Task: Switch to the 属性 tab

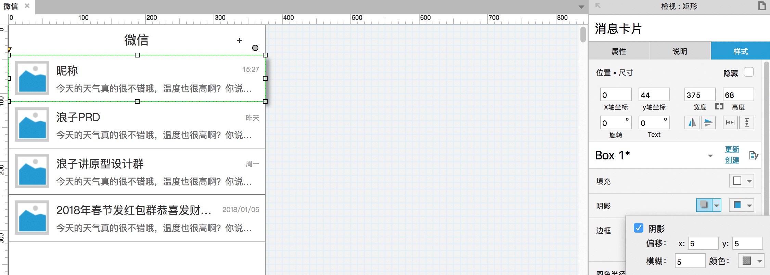Action: coord(619,51)
